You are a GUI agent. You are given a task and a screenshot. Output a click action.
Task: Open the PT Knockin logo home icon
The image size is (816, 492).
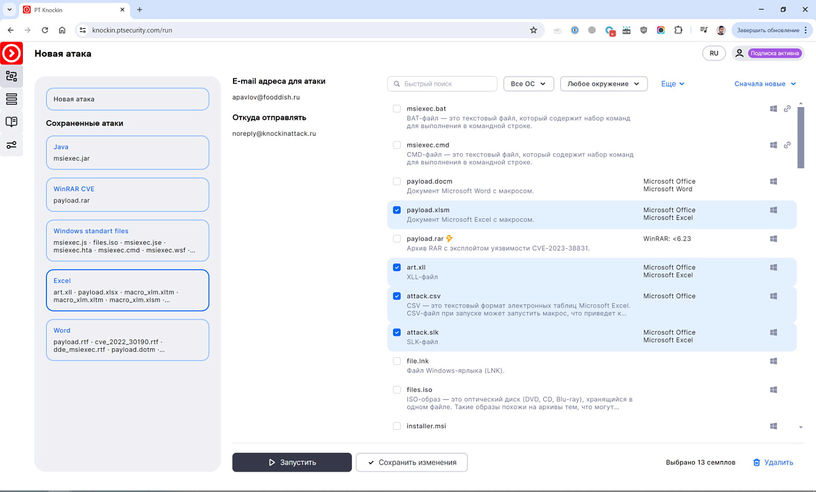(11, 53)
